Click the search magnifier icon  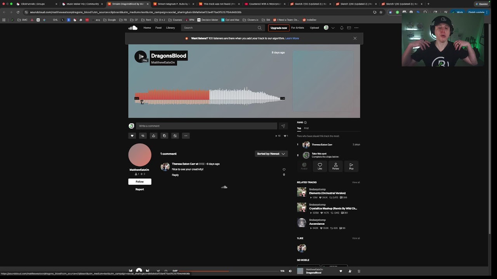coord(260,28)
